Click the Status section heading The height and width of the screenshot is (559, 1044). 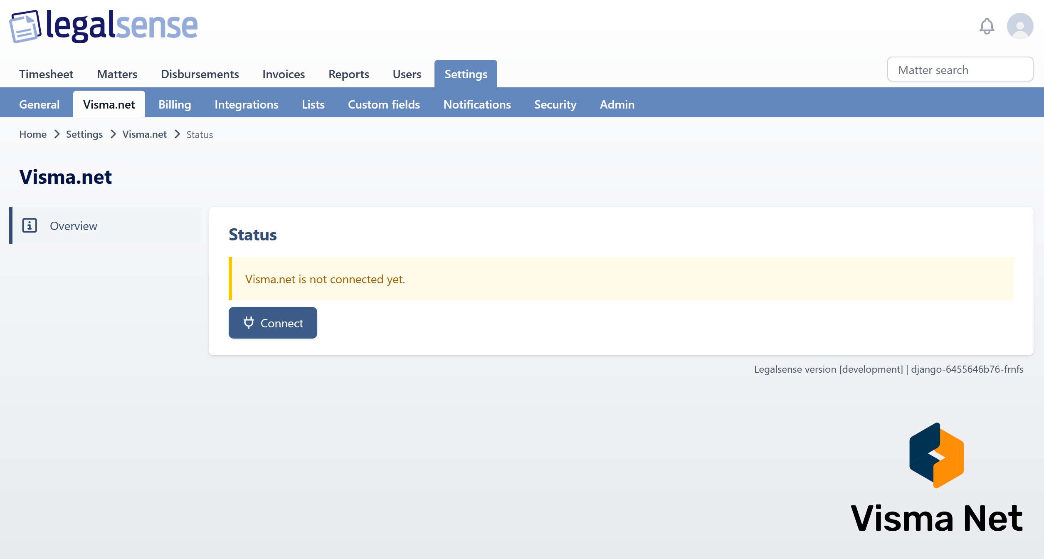pyautogui.click(x=252, y=235)
